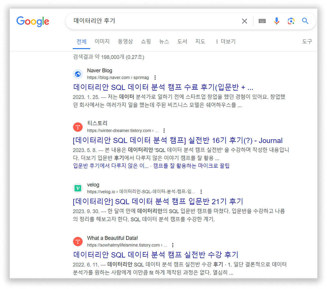This screenshot has width=327, height=289.
Task: Open the options menu for sowhatmylifeismine.tistory.com result
Action: click(x=173, y=245)
